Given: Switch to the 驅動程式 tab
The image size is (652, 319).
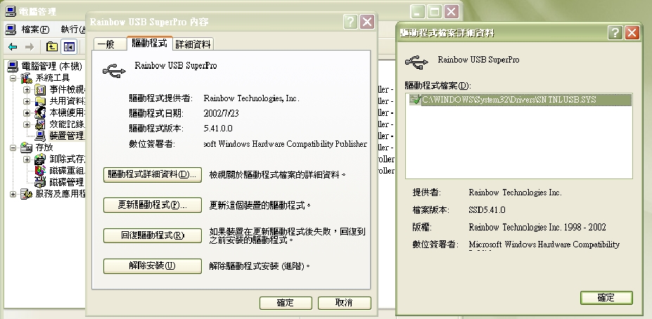Looking at the screenshot, I should tap(149, 43).
